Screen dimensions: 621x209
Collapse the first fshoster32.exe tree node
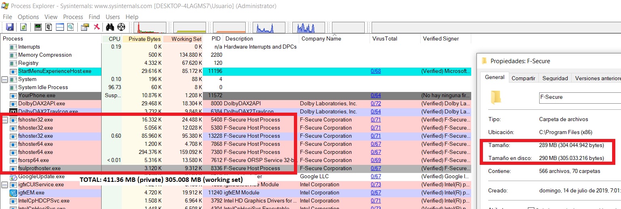pyautogui.click(x=5, y=119)
